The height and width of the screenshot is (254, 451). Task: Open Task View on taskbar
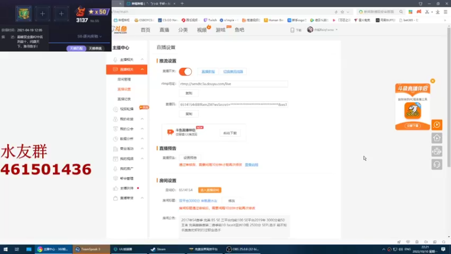click(17, 249)
